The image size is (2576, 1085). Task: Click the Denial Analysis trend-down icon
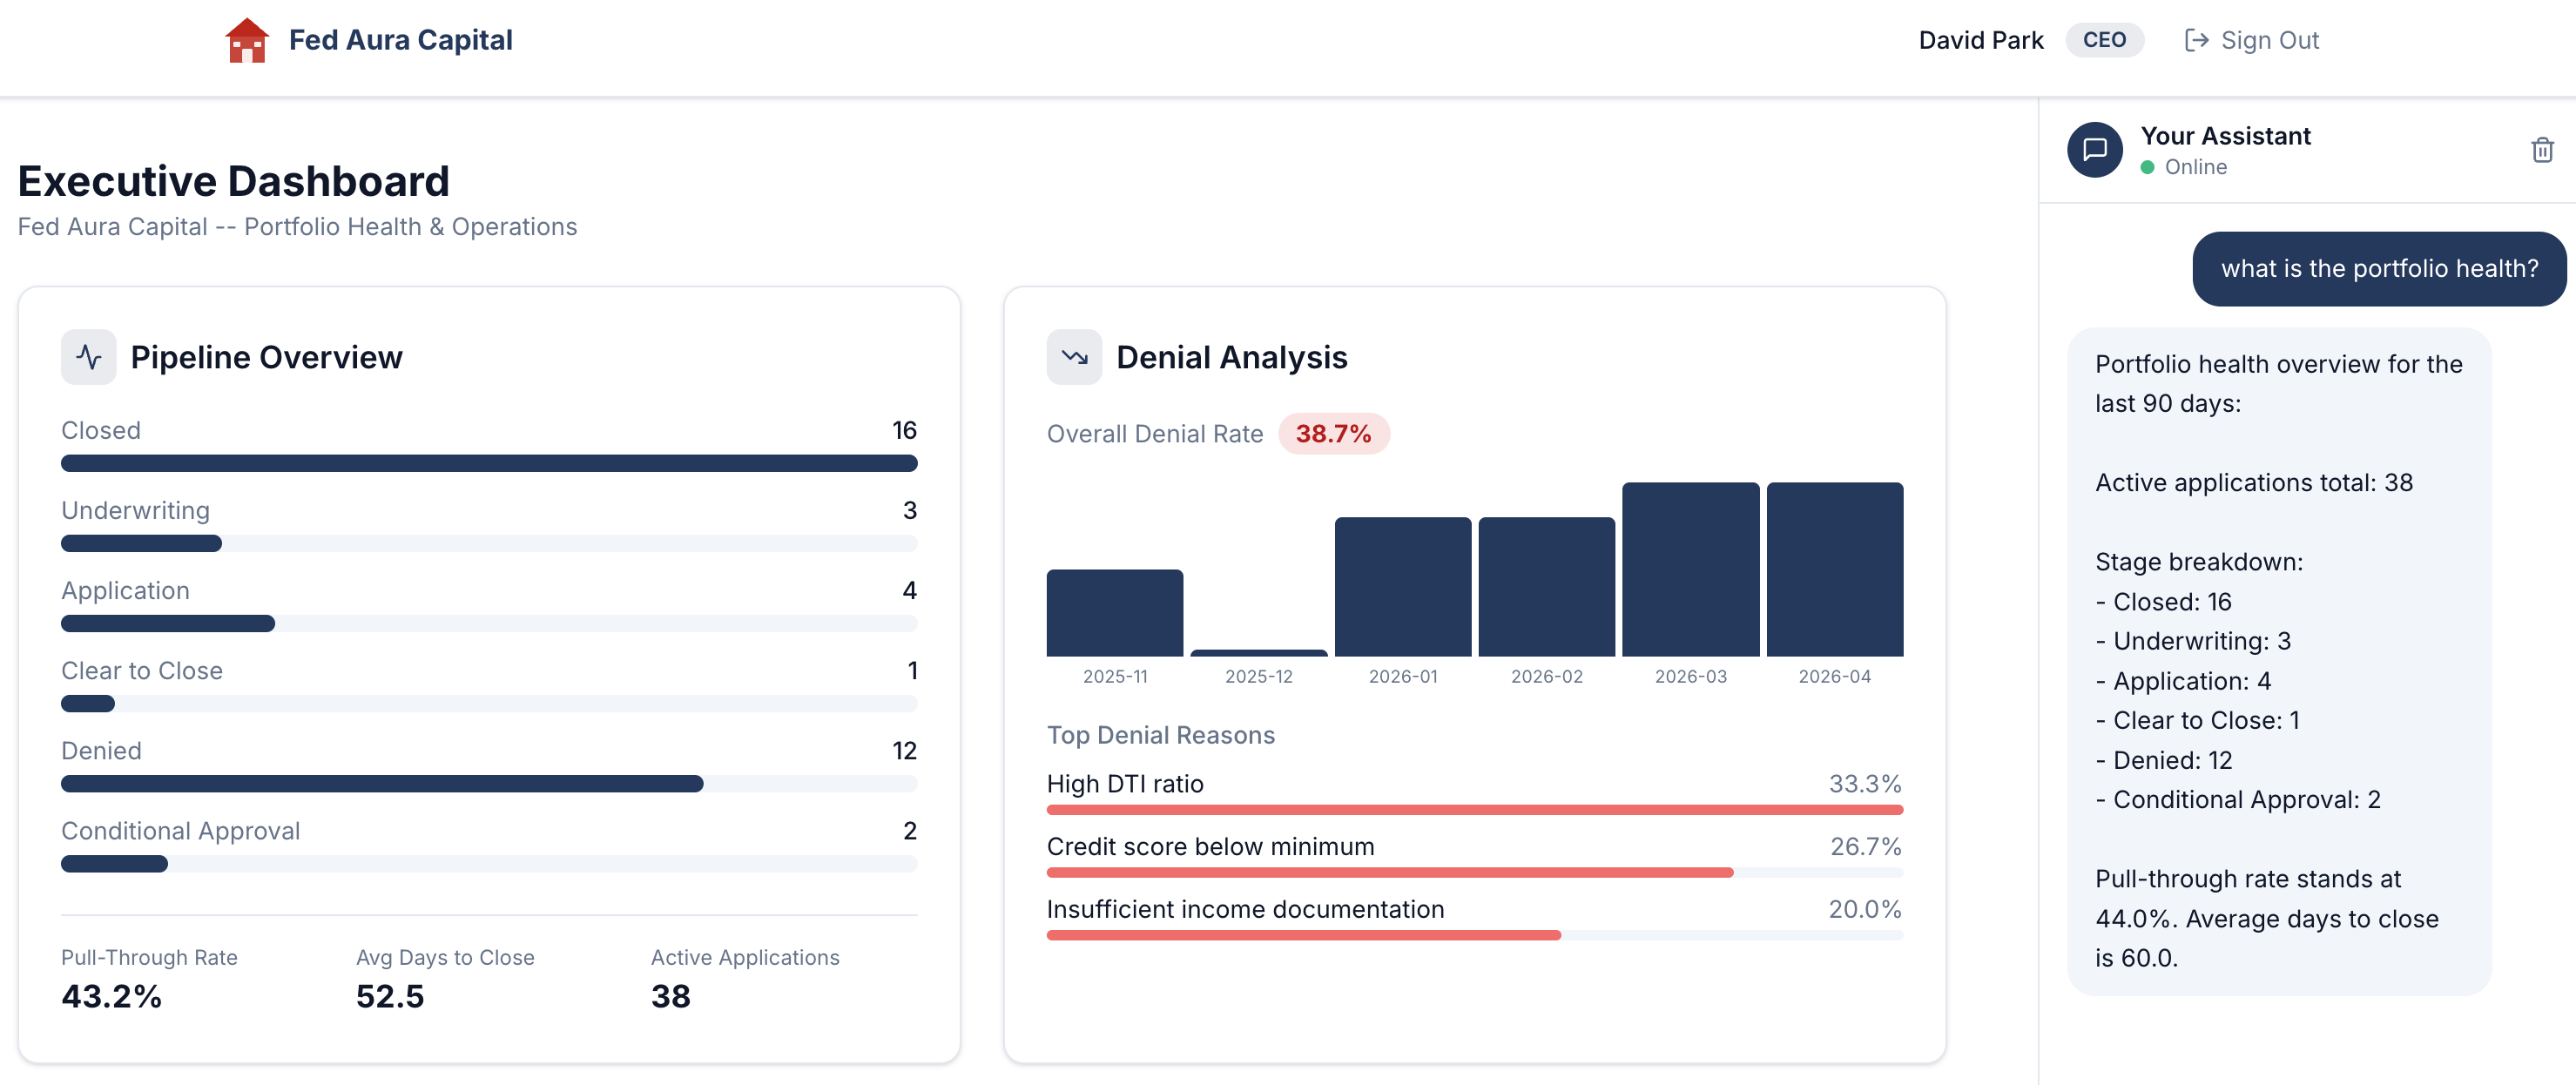tap(1074, 357)
